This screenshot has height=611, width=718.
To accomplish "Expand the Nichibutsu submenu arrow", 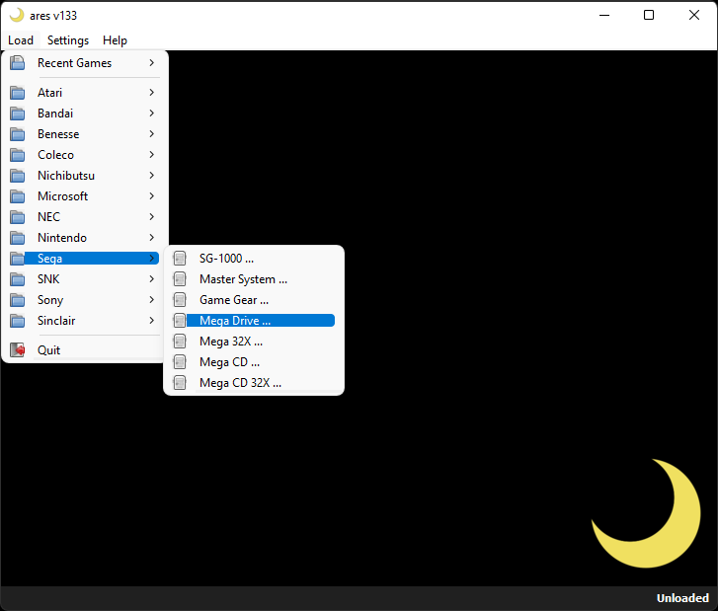I will (151, 176).
